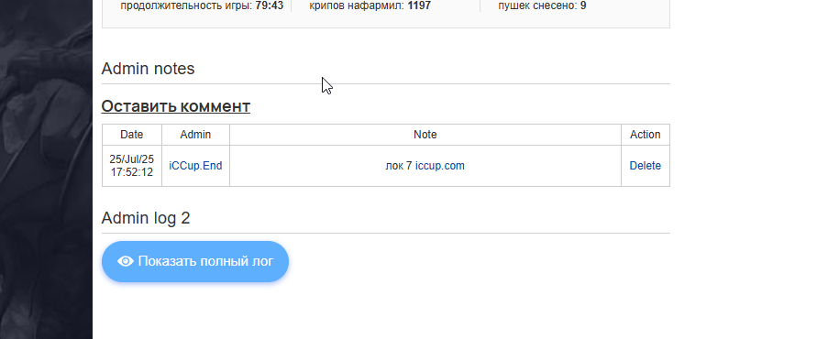Delete the admin note
Screen dimensions: 817x339
tap(645, 166)
